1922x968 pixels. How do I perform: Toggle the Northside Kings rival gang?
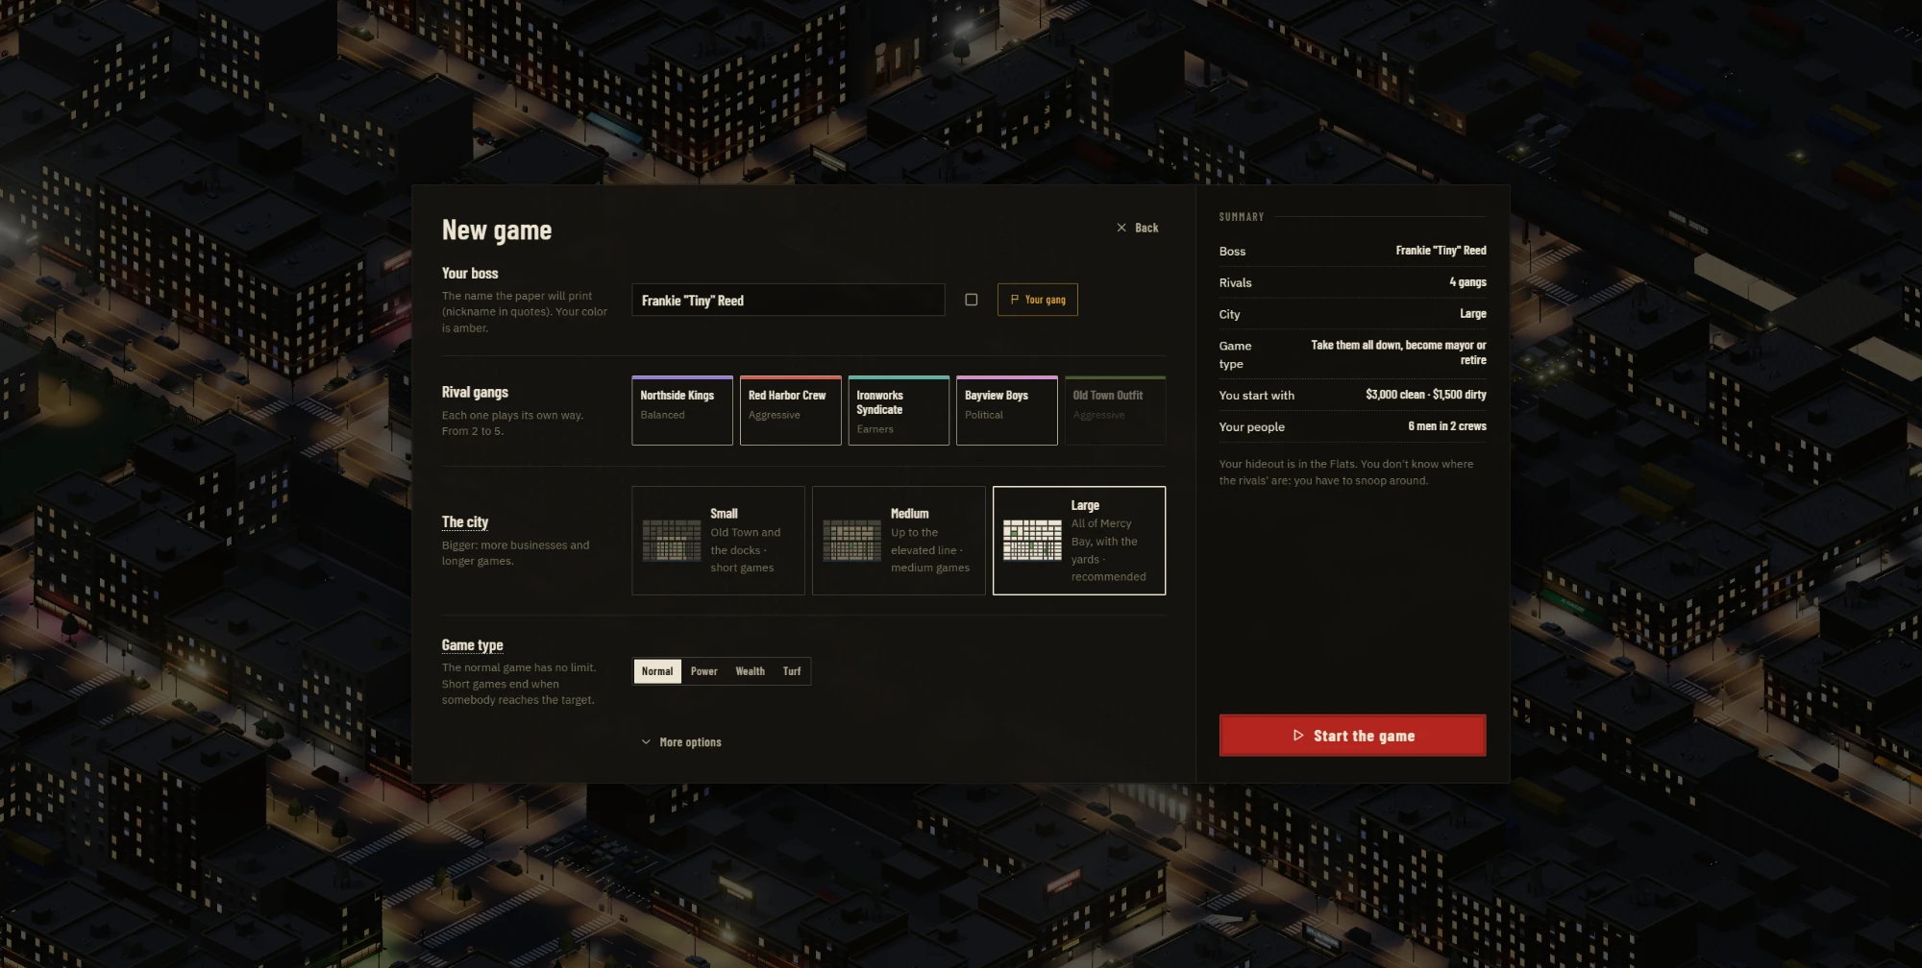tap(682, 410)
